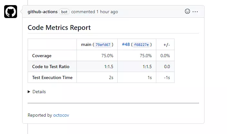Click the GitHub Actions avatar icon
The height and width of the screenshot is (134, 227).
pyautogui.click(x=11, y=12)
